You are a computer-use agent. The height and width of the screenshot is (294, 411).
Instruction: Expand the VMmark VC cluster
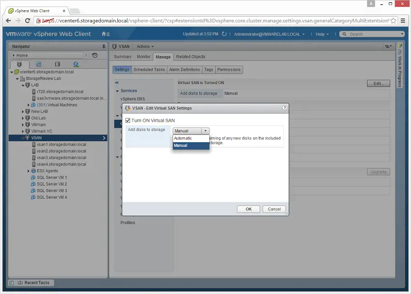[23, 131]
